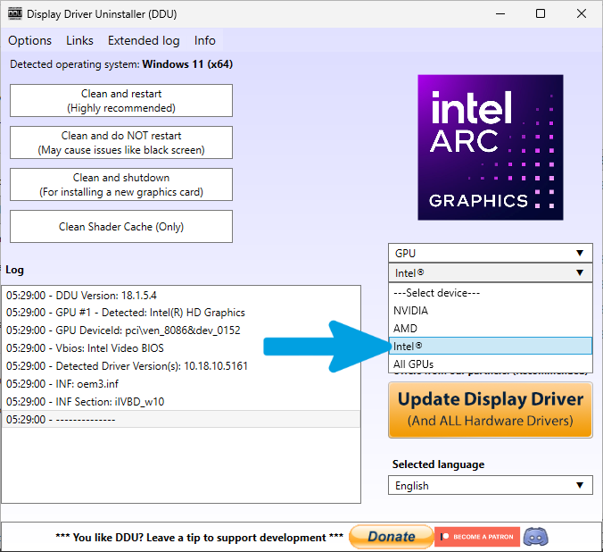Viewport: 603px width, 552px height.
Task: Click the Discord icon at bottom
Action: 536,537
